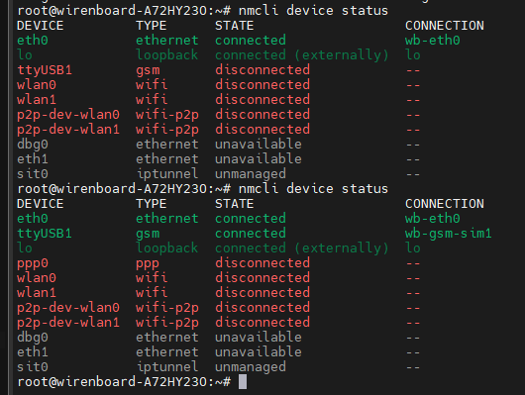Click the 'CONNECTION' header in second table

(x=445, y=204)
